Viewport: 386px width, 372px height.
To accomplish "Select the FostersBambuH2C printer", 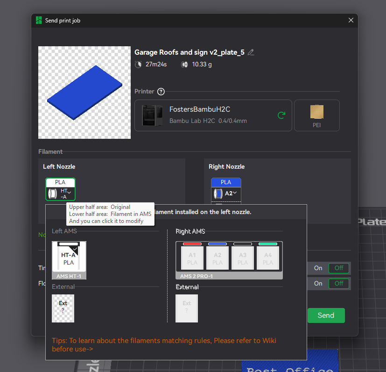I will 213,115.
